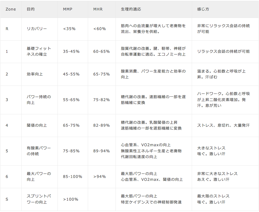Image resolution: width=259 pixels, height=212 pixels.
Task: Select the 効率向上 cell
Action: click(x=35, y=74)
